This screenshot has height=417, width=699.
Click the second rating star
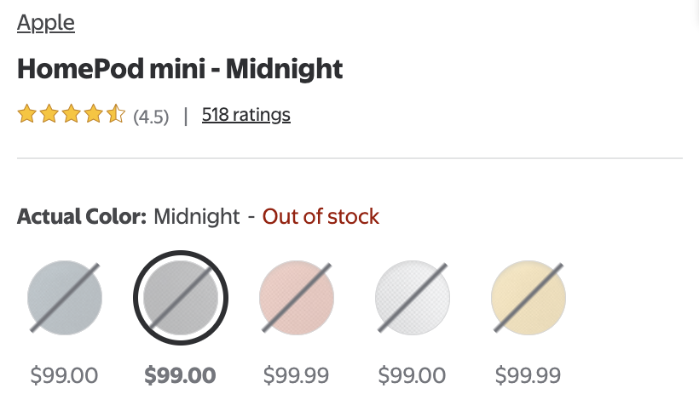click(x=49, y=115)
